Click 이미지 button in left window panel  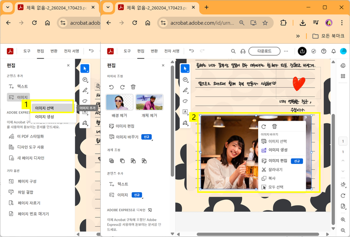click(18, 97)
